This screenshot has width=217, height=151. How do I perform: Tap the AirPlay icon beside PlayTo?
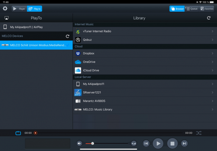pos(6,18)
